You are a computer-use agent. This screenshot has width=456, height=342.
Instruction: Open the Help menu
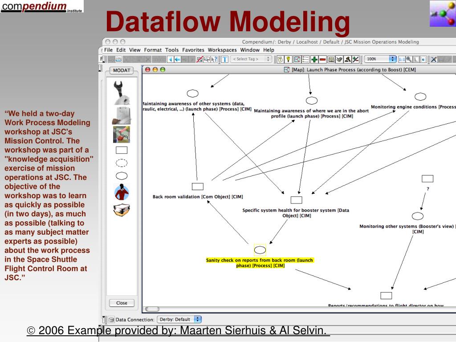pyautogui.click(x=269, y=50)
